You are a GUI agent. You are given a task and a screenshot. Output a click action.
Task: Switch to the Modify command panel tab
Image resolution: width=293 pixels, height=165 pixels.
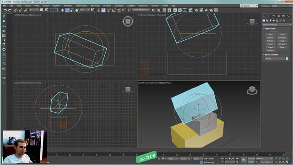click(x=269, y=16)
